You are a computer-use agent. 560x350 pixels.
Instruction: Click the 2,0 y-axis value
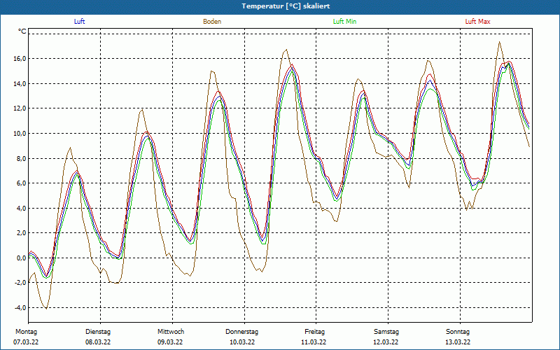point(22,233)
